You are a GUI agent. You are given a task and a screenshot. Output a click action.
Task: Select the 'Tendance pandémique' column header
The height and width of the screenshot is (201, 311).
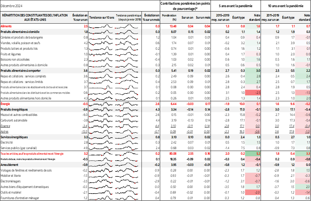coord(128,17)
